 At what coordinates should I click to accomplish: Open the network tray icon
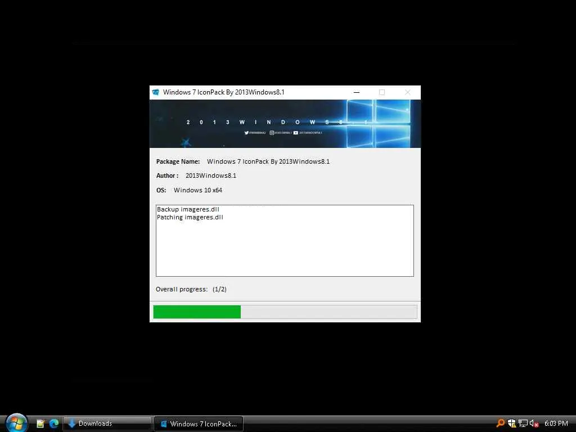(x=523, y=423)
